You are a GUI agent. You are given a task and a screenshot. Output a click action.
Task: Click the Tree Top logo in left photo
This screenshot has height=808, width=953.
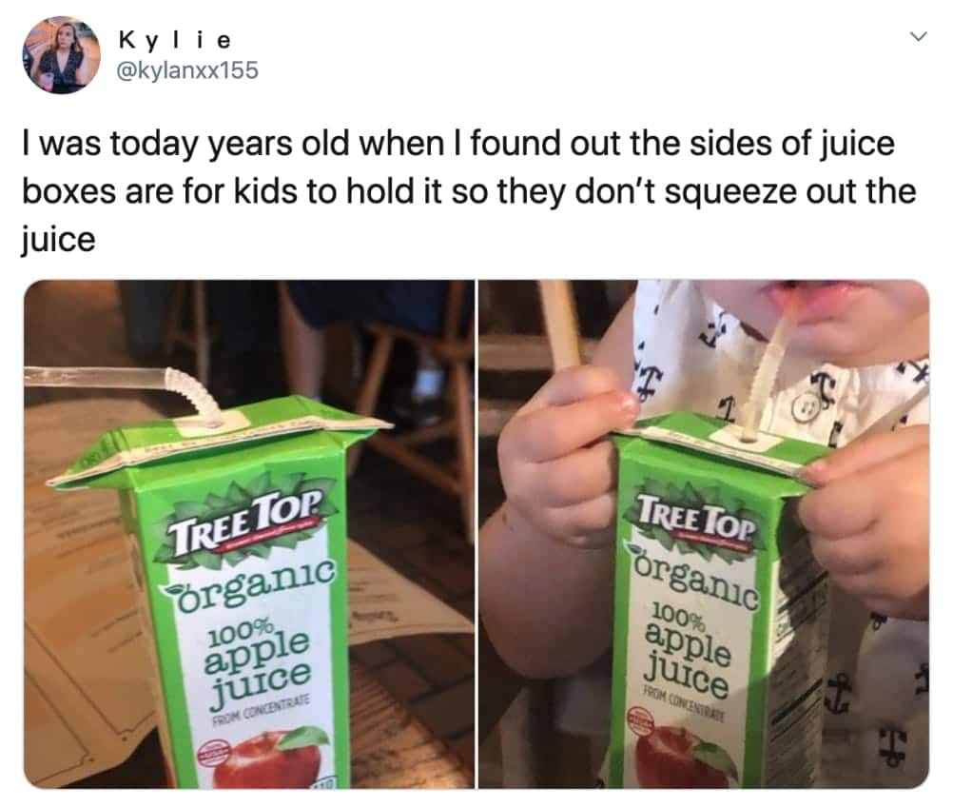(x=245, y=522)
